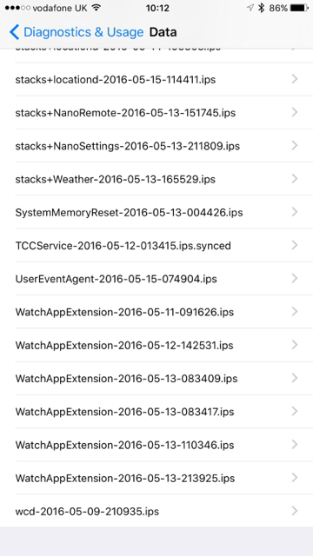Open stacks+locationd-2016-05-15-114411.ips
Screen dimensions: 313x556
tap(156, 79)
